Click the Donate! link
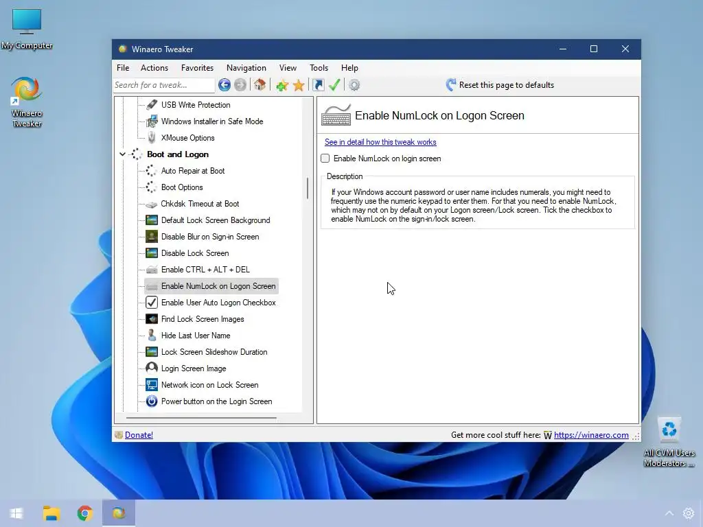Screen dimensions: 703x527 pos(139,434)
